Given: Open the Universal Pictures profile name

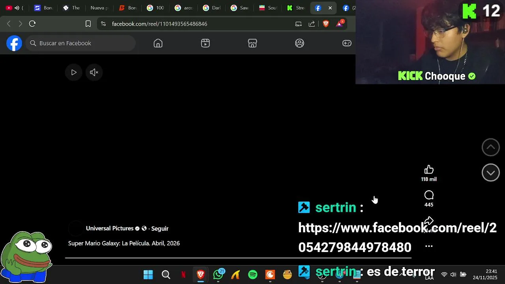Looking at the screenshot, I should [110, 228].
